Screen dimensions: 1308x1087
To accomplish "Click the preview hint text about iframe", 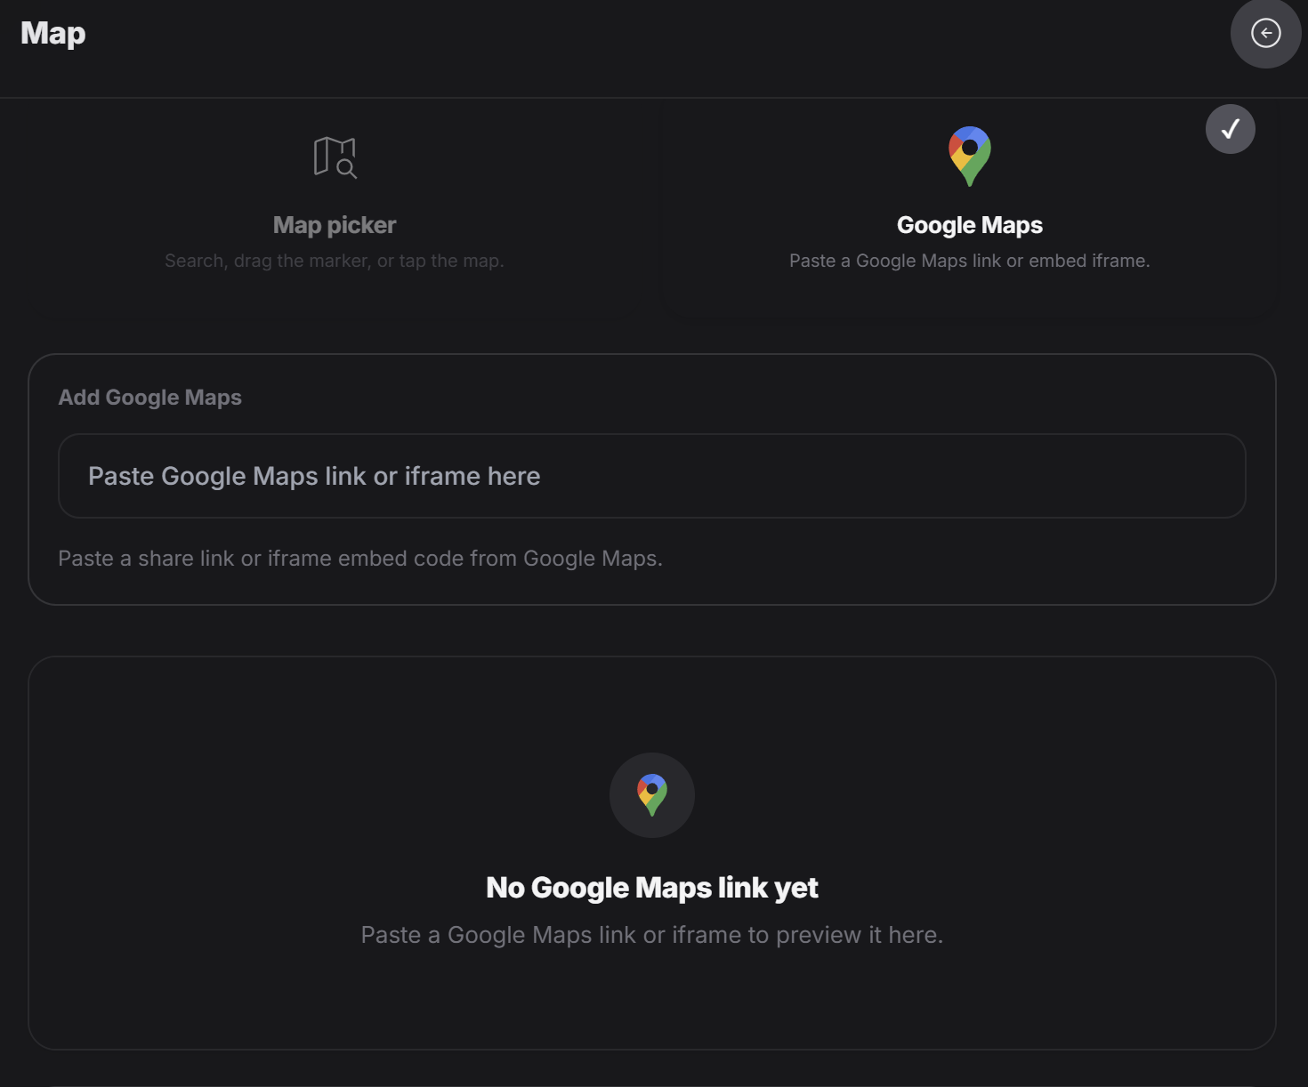I will pos(651,935).
